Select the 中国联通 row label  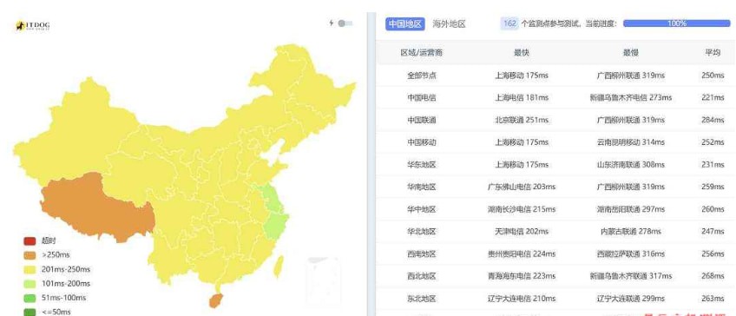click(422, 120)
